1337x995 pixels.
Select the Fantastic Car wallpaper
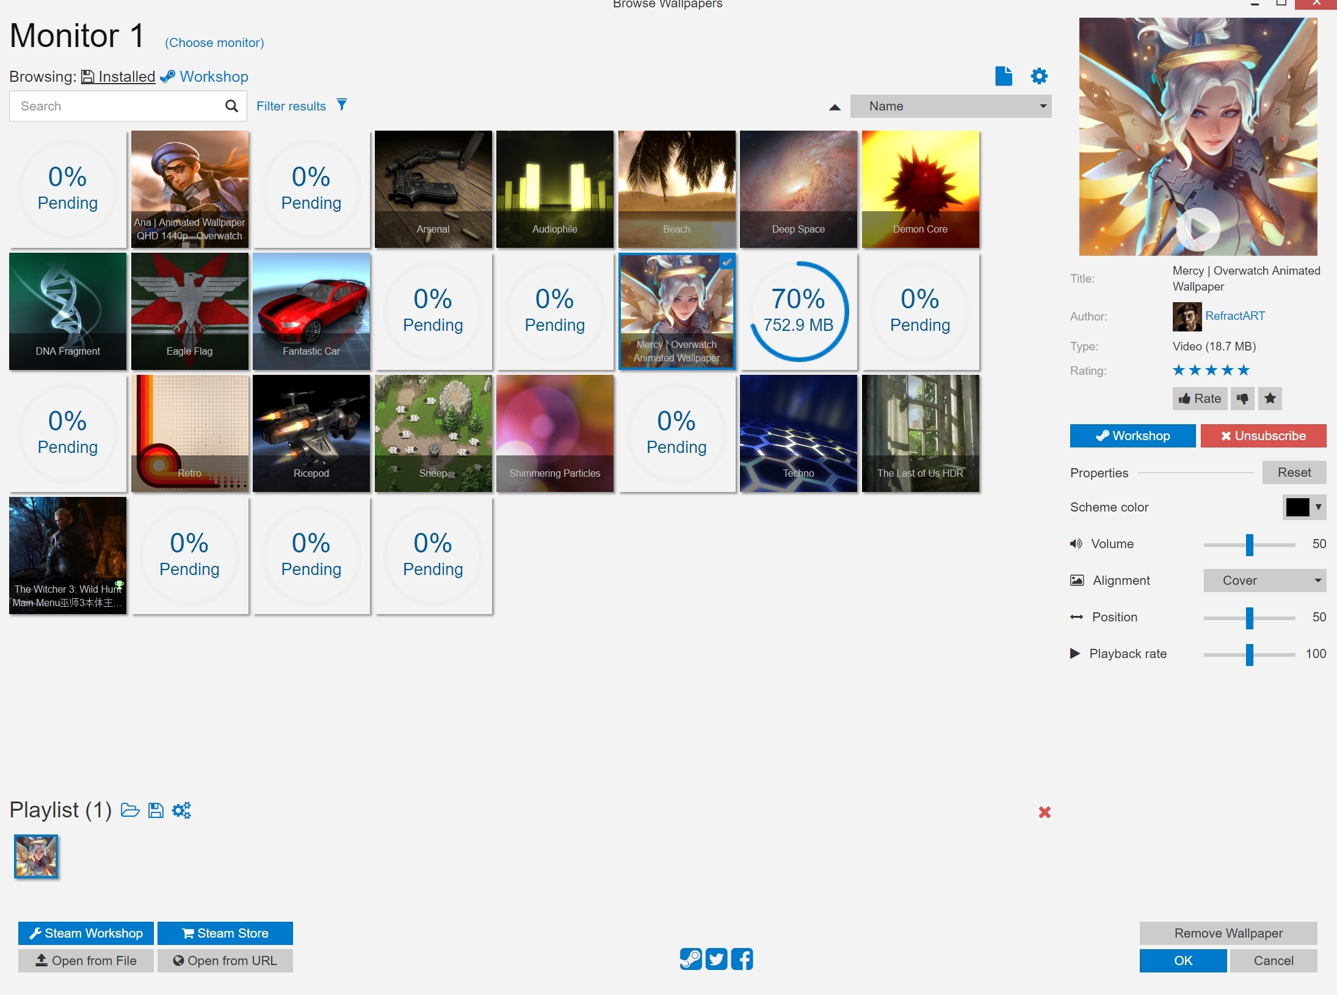tap(311, 311)
